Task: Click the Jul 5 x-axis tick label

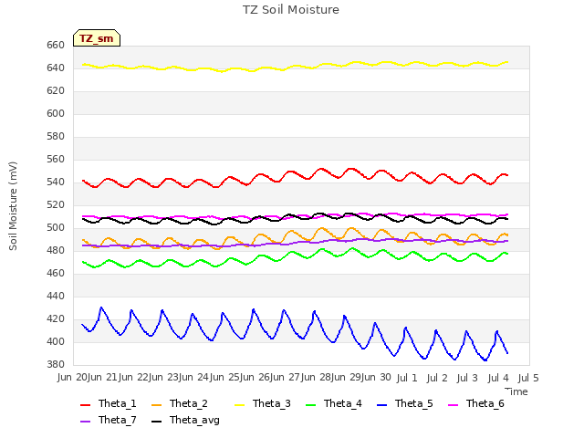Action: 528,378
